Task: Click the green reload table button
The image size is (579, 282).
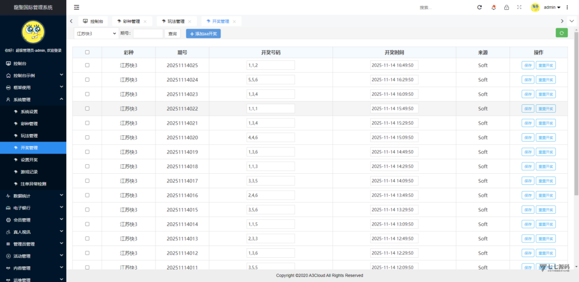Action: tap(561, 33)
